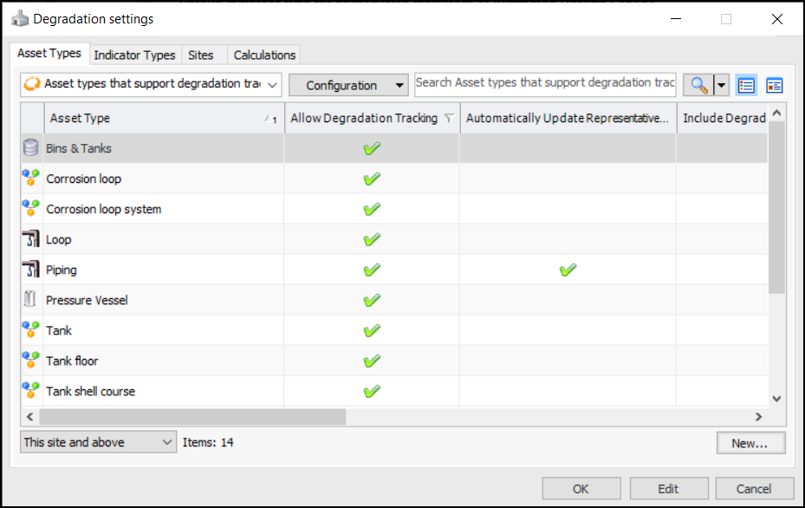This screenshot has height=508, width=805.
Task: Click the asset types search field
Action: click(545, 83)
